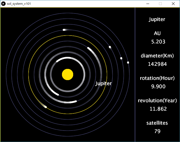180x142 pixels.
Task: Click the planet dot at the top of the orbits
Action: (64, 30)
